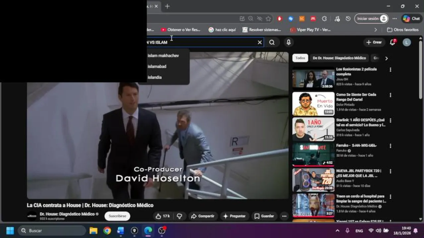Image resolution: width=424 pixels, height=238 pixels.
Task: Open Los ilusionistas 2 película completa thumbnail
Action: point(314,78)
